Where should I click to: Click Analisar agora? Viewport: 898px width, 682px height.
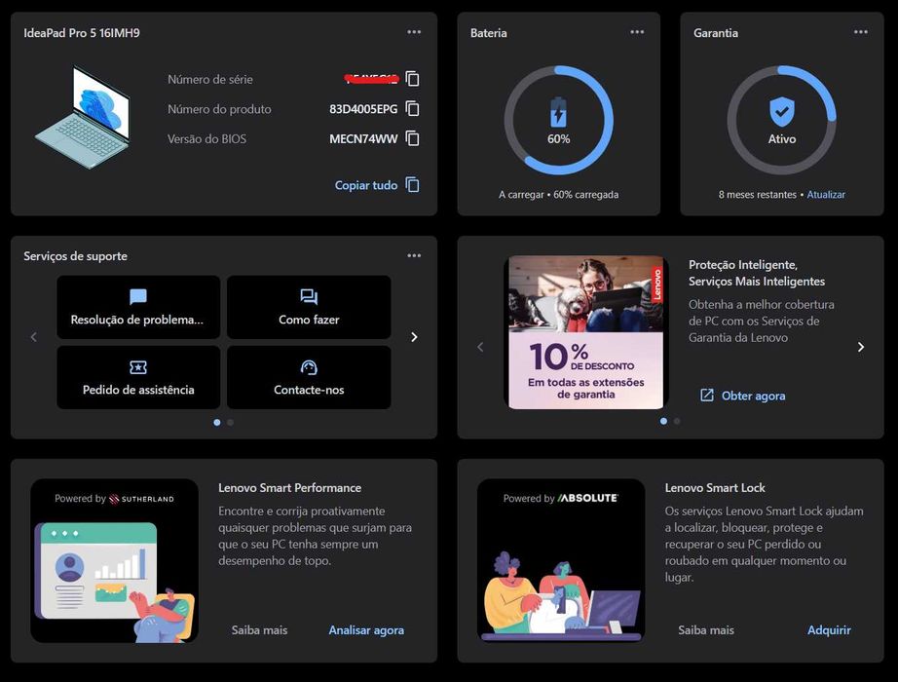pos(366,629)
